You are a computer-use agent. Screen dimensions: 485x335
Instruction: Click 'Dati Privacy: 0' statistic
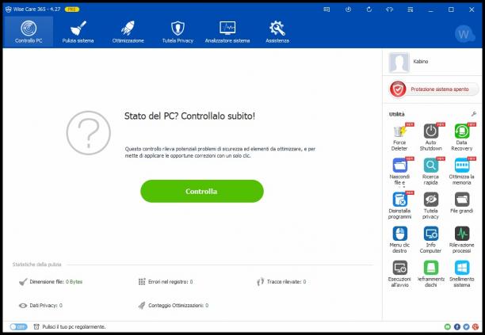point(41,306)
